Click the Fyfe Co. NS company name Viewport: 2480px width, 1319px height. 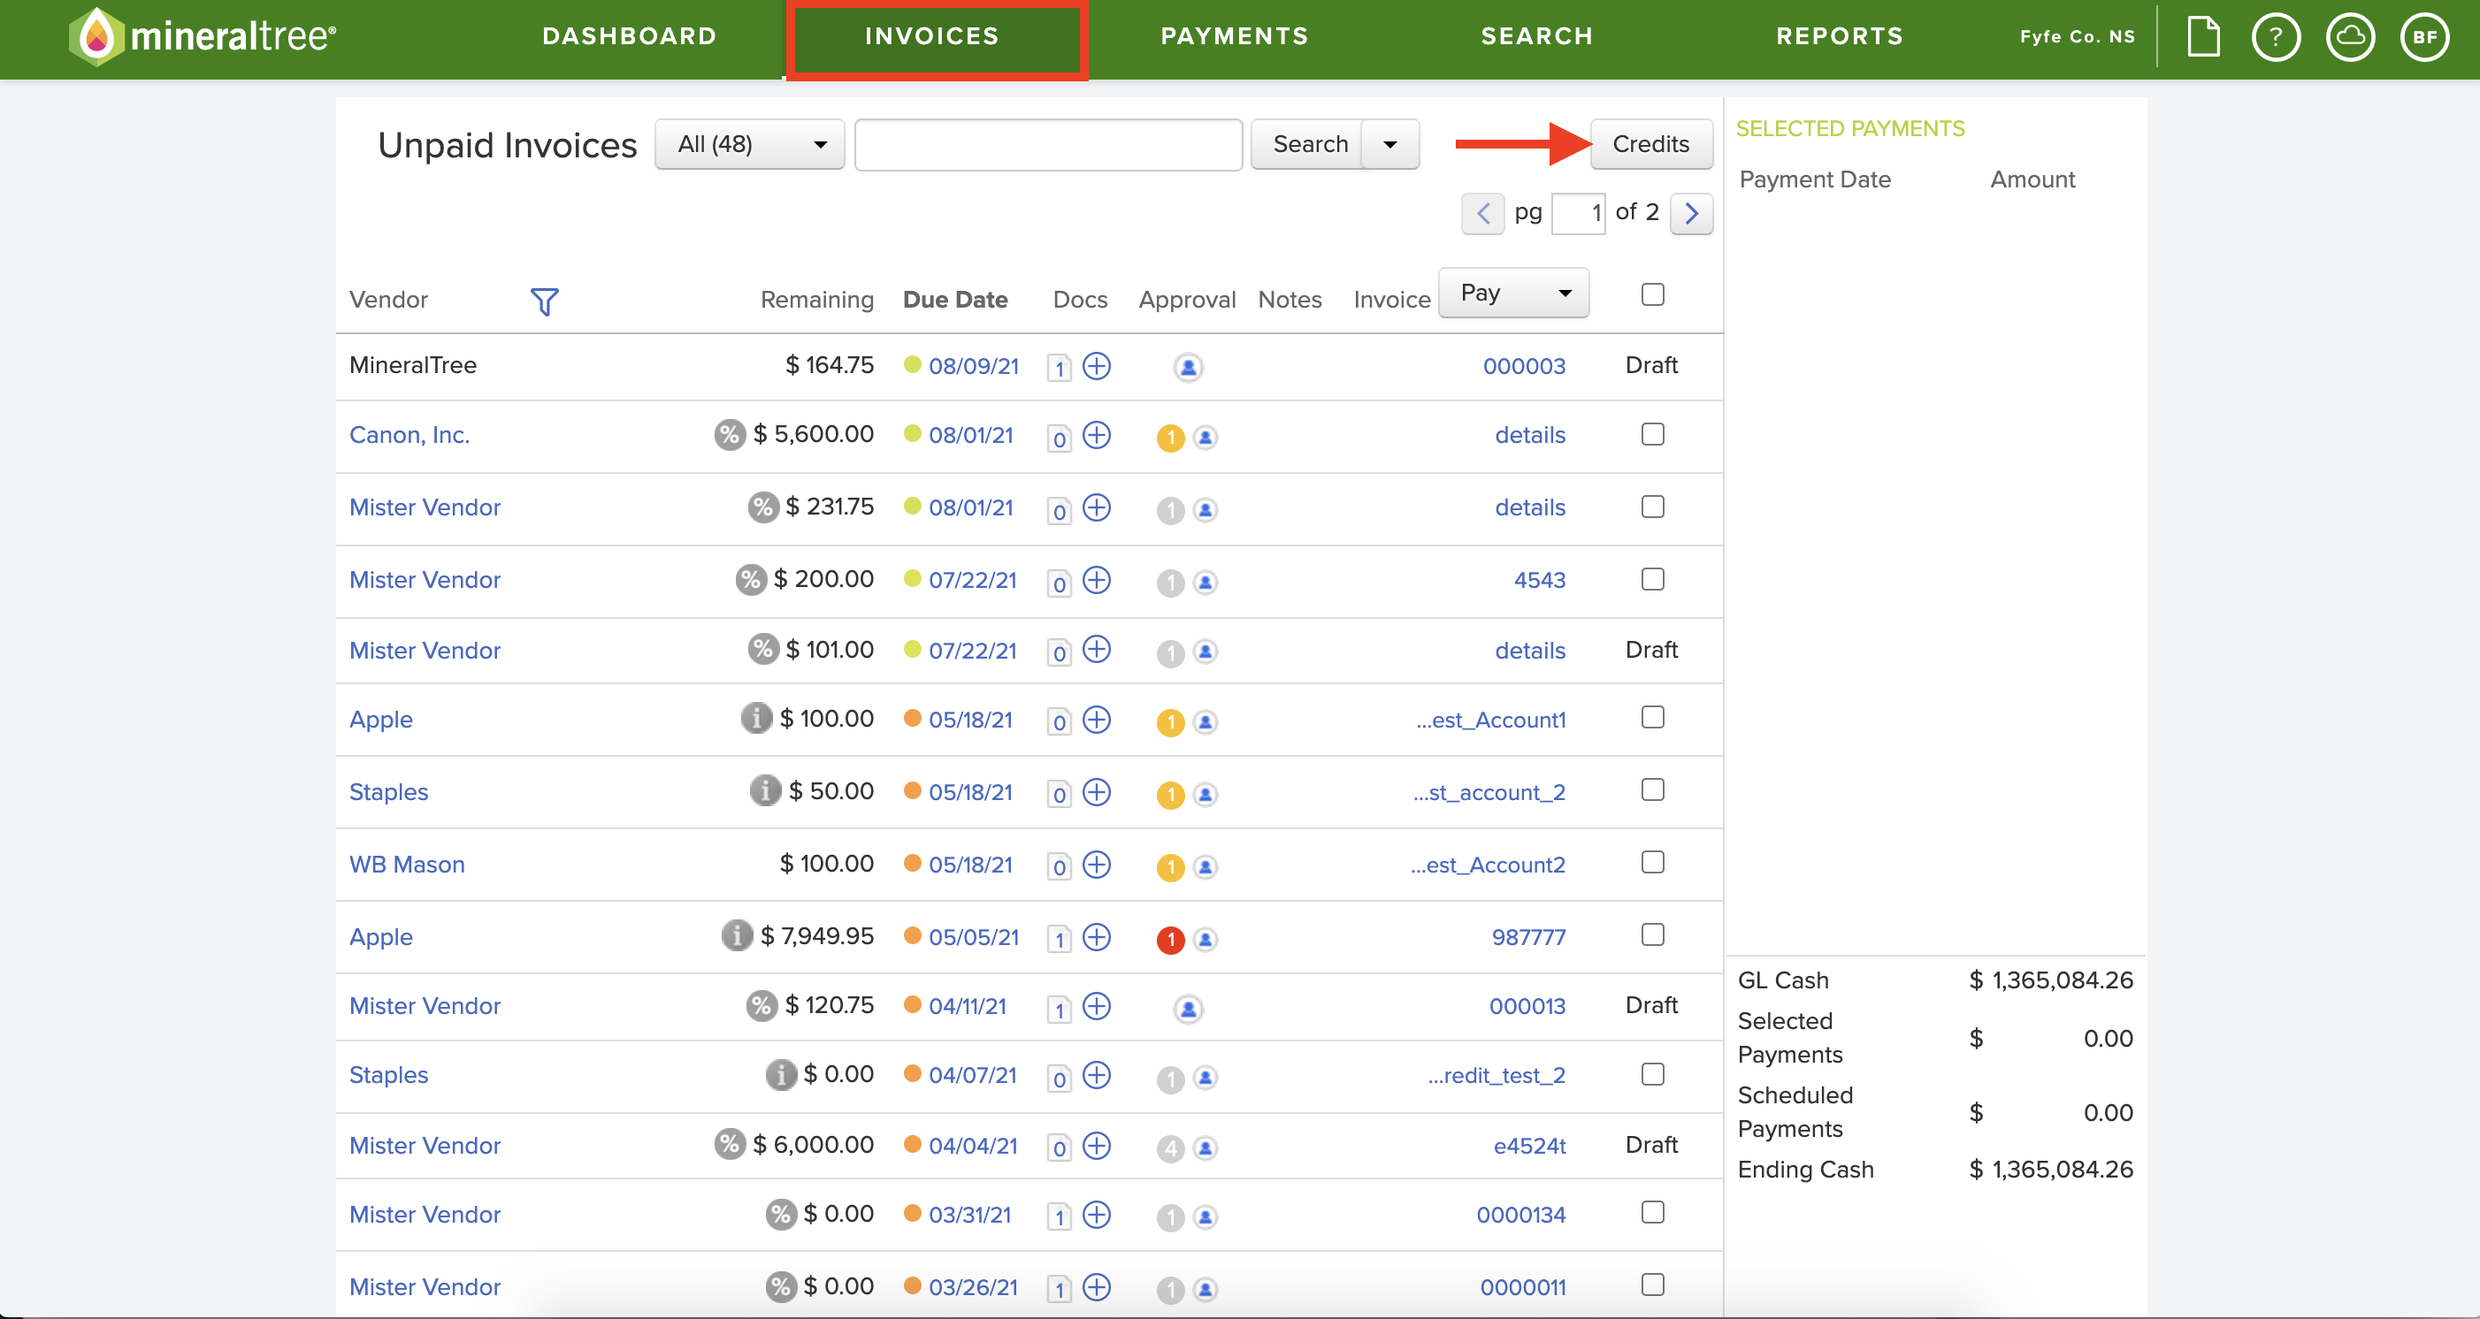click(x=2077, y=36)
